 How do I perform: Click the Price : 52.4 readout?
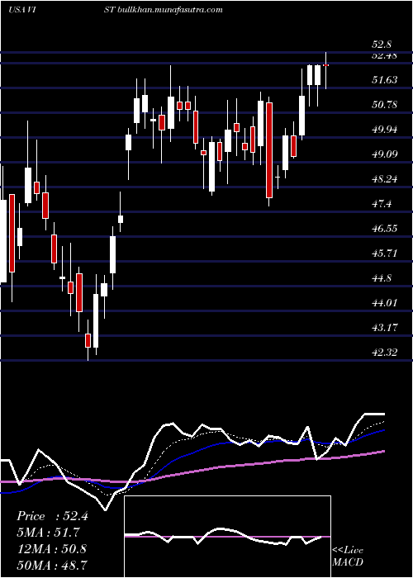point(52,516)
